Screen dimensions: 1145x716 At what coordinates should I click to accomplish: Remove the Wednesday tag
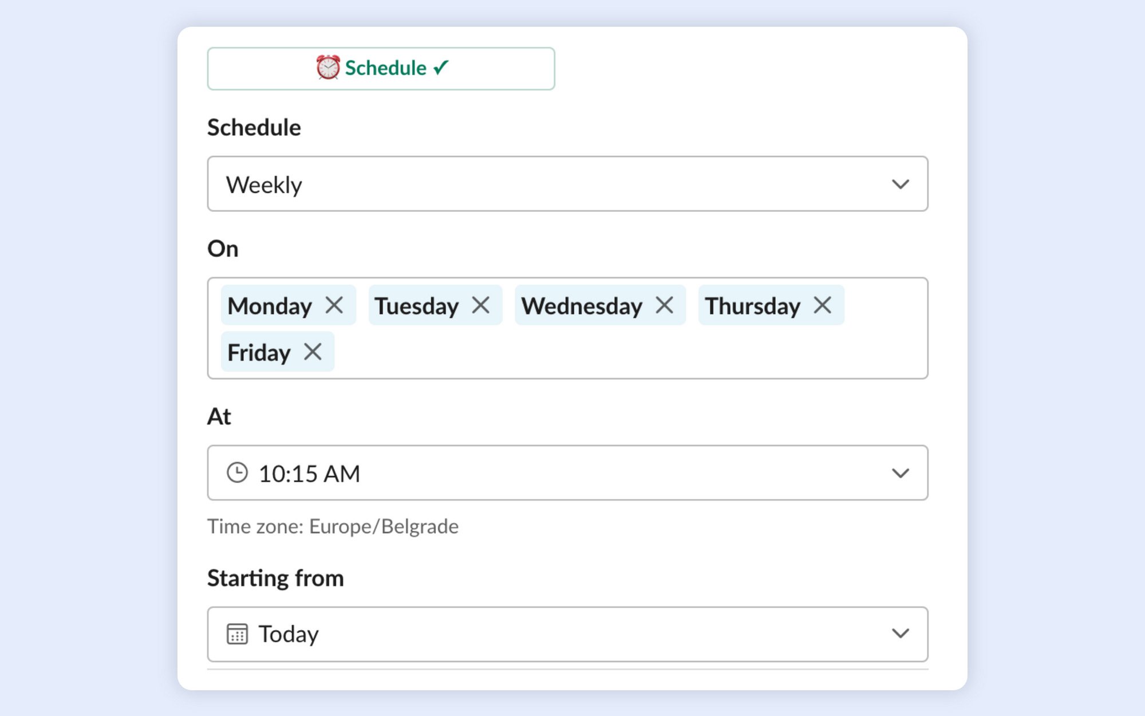664,305
